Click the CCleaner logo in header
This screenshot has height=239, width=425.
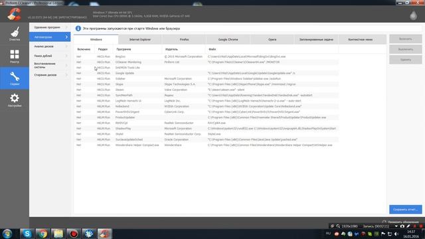[x=14, y=15]
